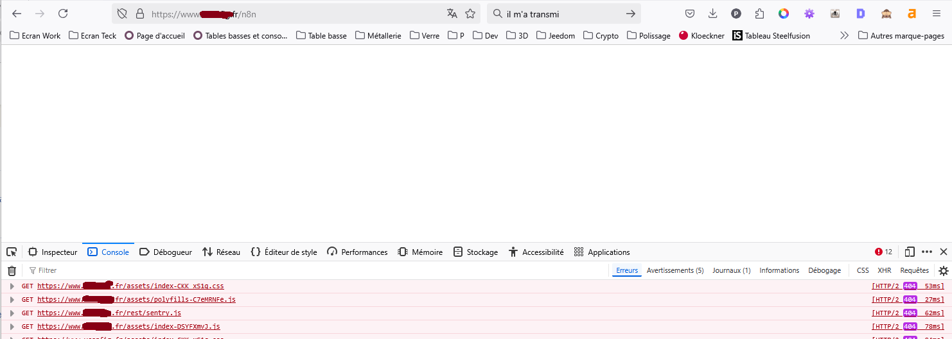
Task: Click the URL address bar
Action: [x=295, y=13]
